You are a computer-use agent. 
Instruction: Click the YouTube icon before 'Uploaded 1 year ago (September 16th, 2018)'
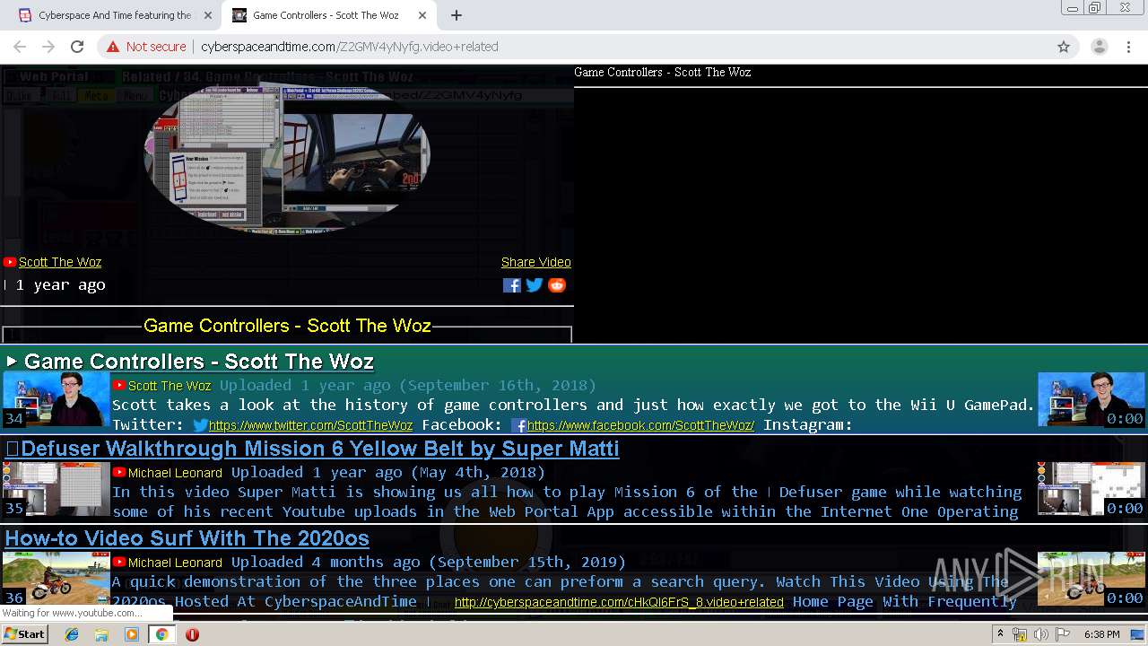point(119,385)
